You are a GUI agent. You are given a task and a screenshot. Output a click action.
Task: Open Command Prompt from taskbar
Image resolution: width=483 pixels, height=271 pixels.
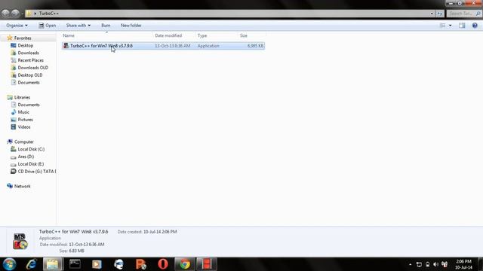point(75,264)
